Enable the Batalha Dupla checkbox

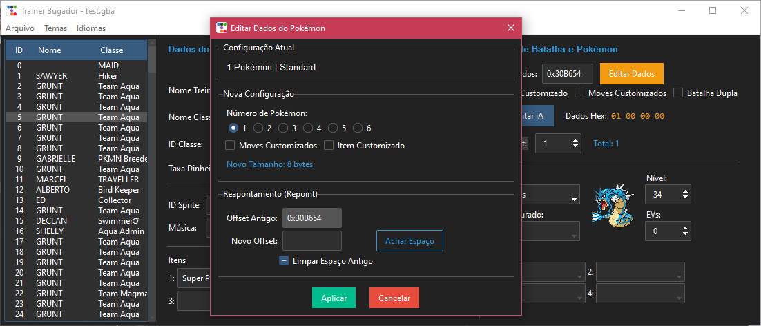tap(679, 93)
